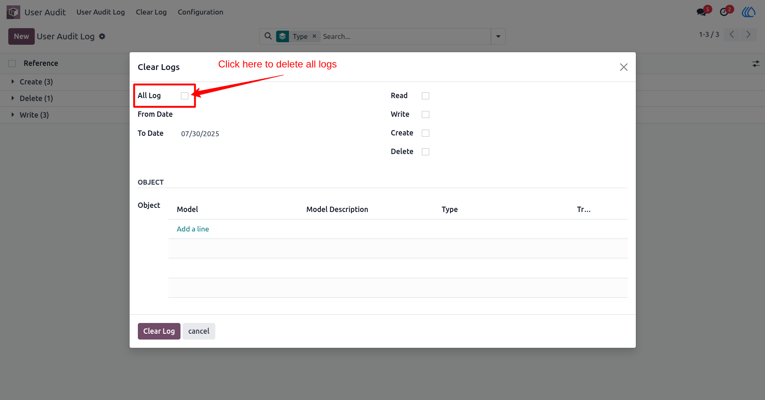765x400 pixels.
Task: Click the Type layers icon in search bar
Action: click(283, 36)
